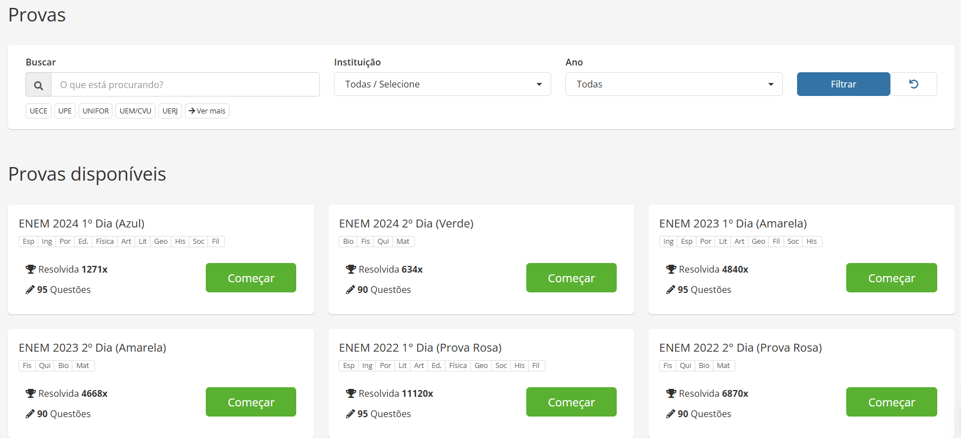Click pencil icon on ENEM 2024 2º Dia card

coord(350,290)
